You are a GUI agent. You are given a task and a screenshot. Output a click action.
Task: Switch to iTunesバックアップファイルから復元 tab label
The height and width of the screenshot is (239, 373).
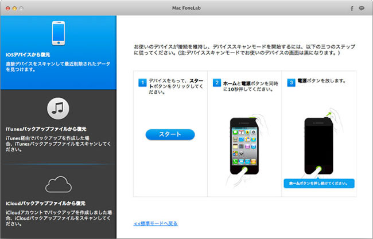[38, 129]
